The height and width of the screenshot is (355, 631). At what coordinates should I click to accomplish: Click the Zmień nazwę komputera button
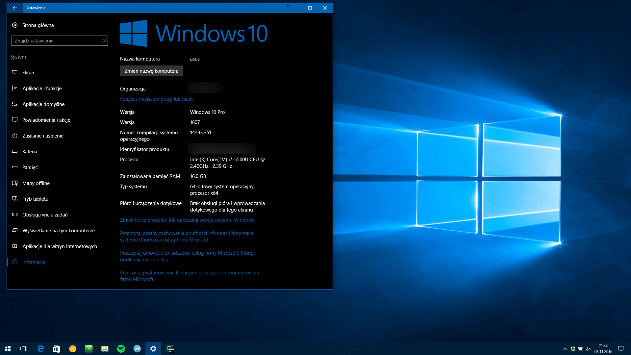coord(152,71)
